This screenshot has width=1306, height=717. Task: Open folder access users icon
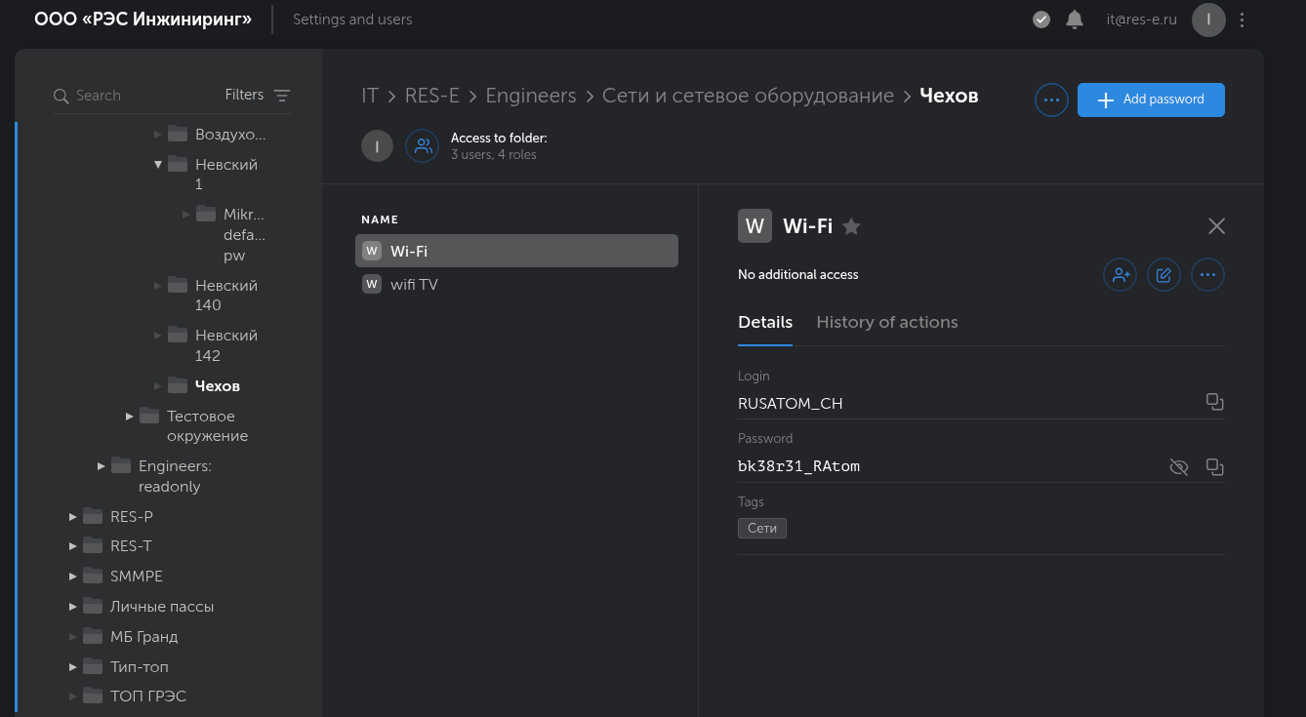click(423, 146)
